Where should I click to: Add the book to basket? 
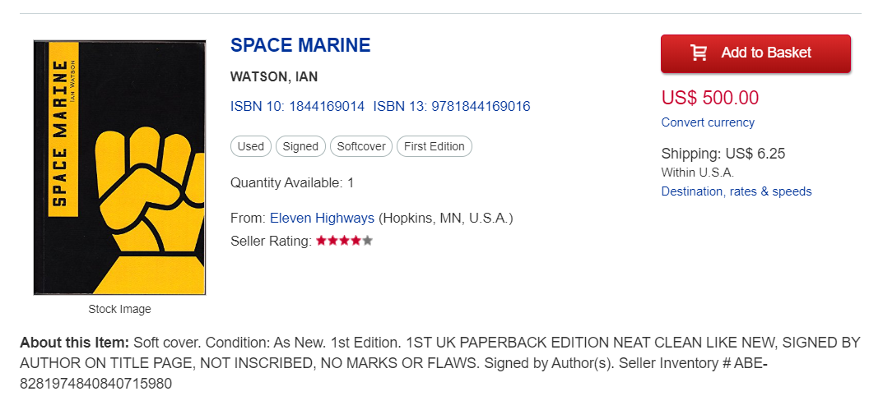(755, 53)
